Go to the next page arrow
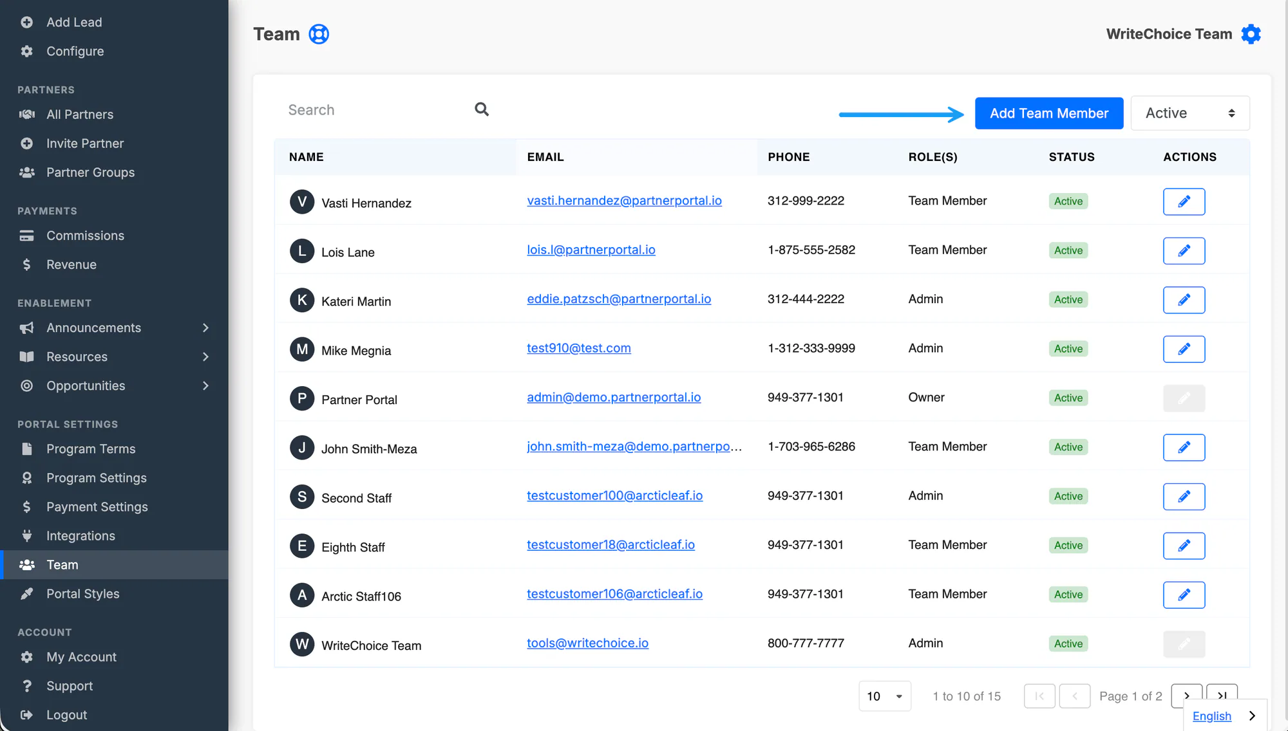 pyautogui.click(x=1187, y=696)
